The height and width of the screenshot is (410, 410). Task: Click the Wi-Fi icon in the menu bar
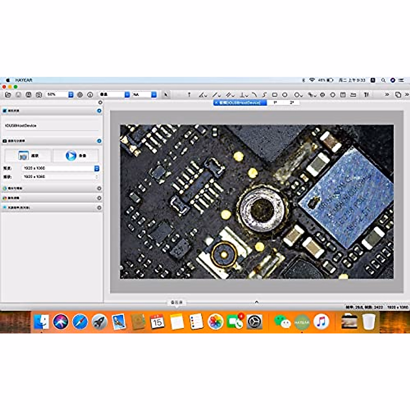(x=312, y=81)
